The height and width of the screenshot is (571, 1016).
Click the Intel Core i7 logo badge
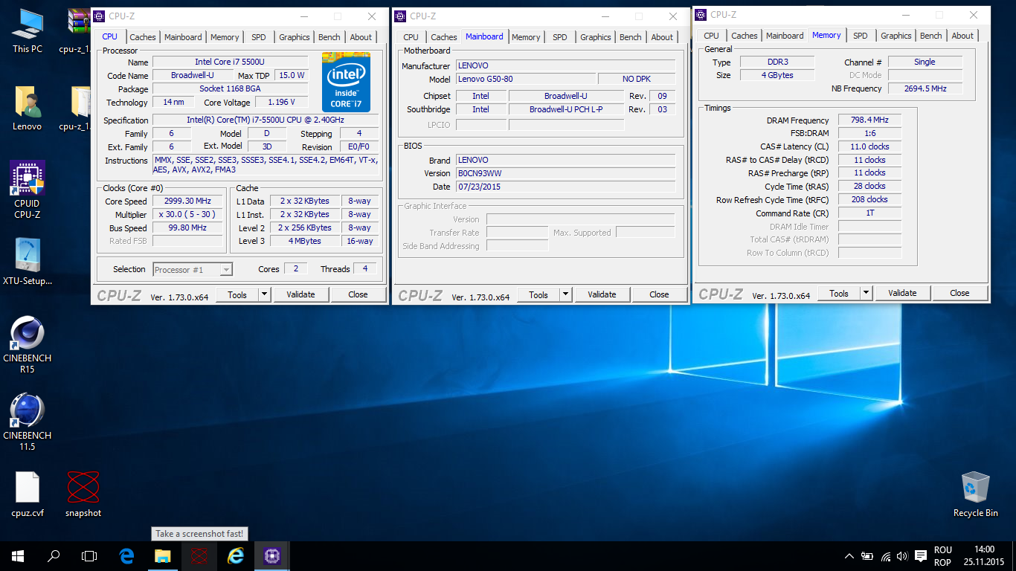coord(346,82)
